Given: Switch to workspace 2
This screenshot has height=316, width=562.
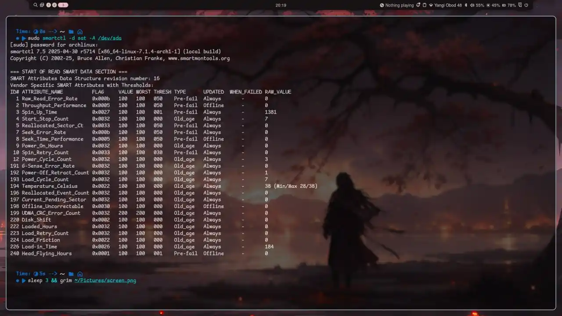Looking at the screenshot, I should tap(54, 5).
